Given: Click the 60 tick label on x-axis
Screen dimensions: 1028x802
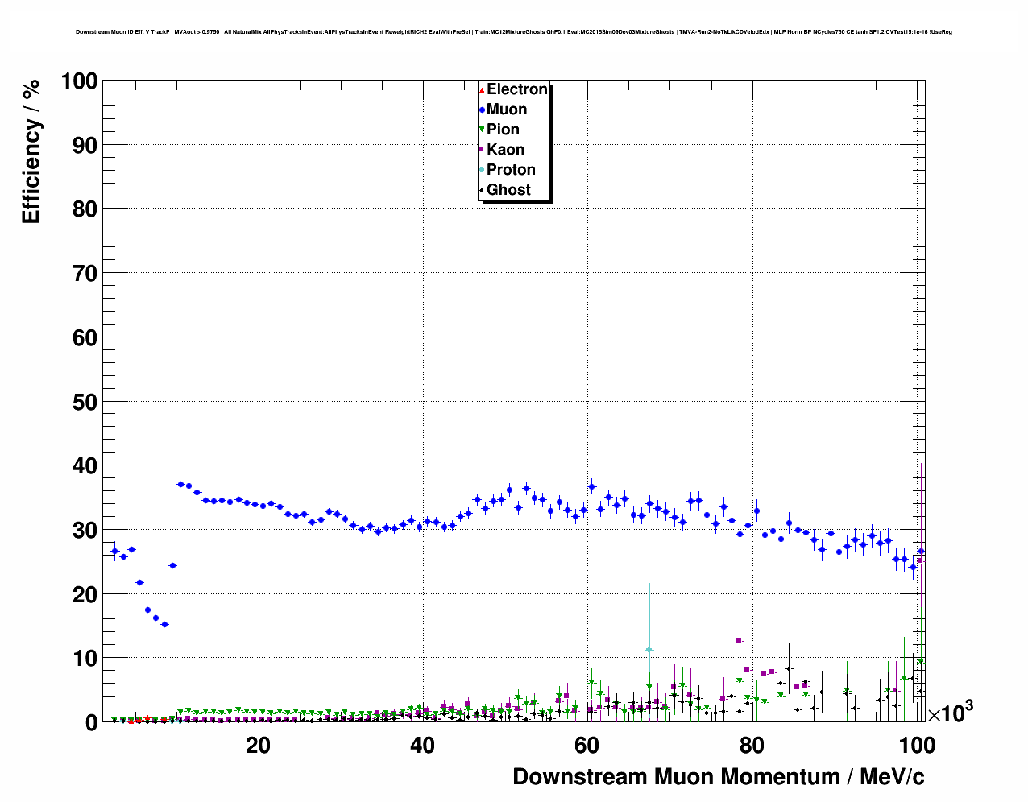Looking at the screenshot, I should click(587, 746).
